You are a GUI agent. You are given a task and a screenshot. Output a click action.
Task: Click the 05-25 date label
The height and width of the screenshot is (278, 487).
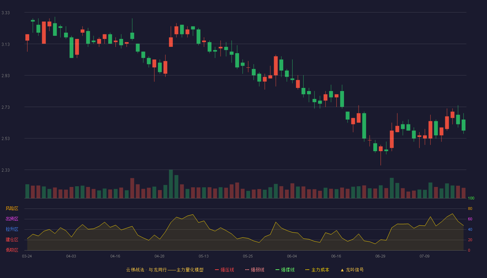248,256
